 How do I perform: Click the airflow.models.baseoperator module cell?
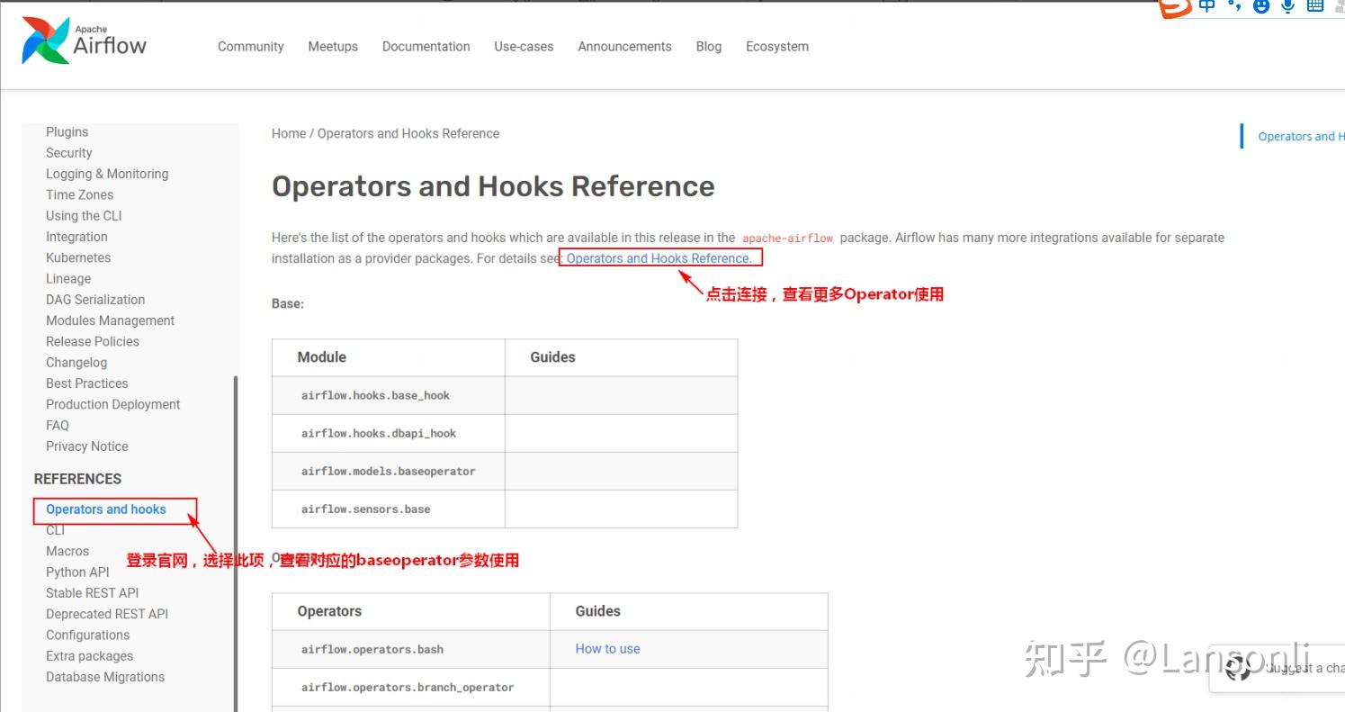click(x=389, y=471)
